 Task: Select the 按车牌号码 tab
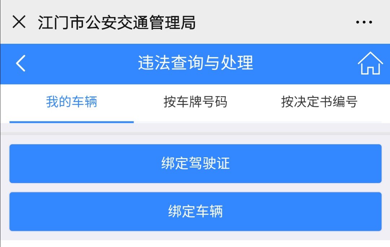click(195, 102)
